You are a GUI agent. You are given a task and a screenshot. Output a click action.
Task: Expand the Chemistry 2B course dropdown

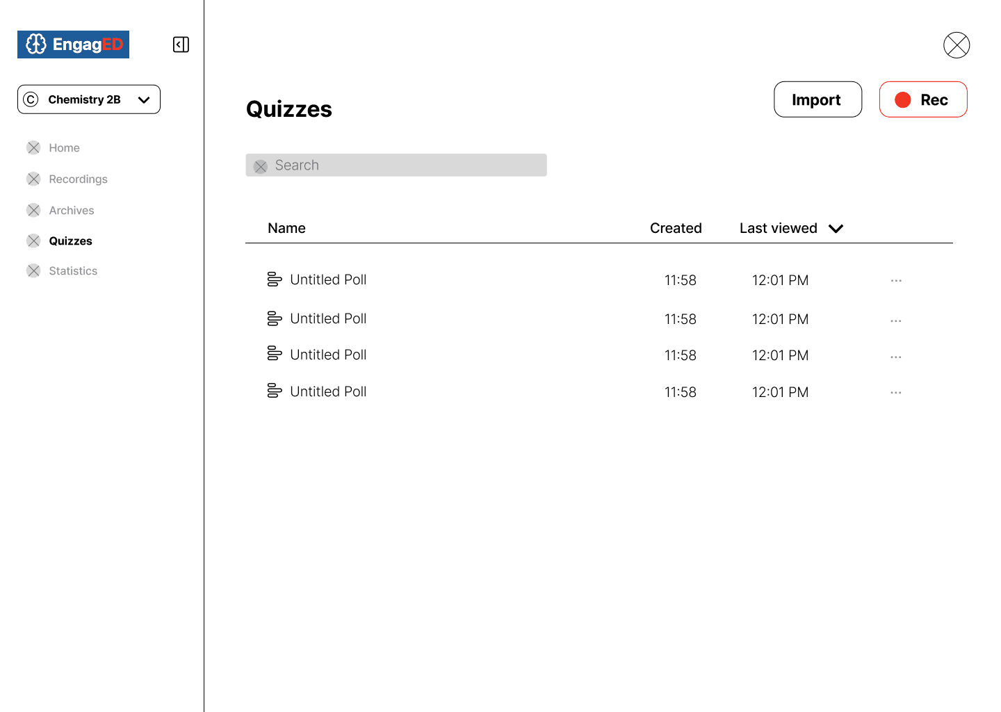pos(89,99)
